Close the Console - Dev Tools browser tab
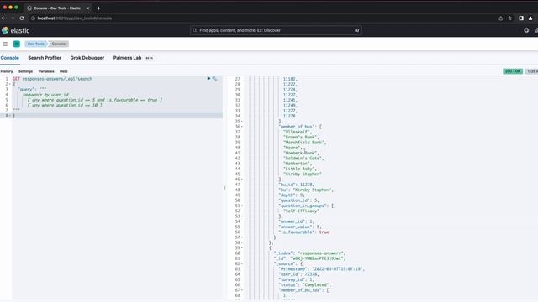 pyautogui.click(x=87, y=8)
